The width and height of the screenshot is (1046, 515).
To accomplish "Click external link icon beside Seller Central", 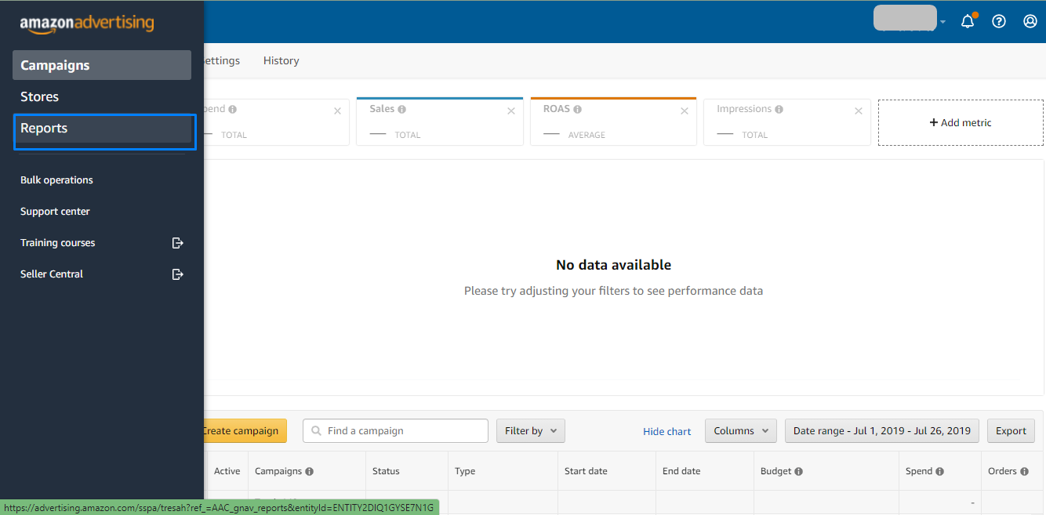I will [178, 274].
